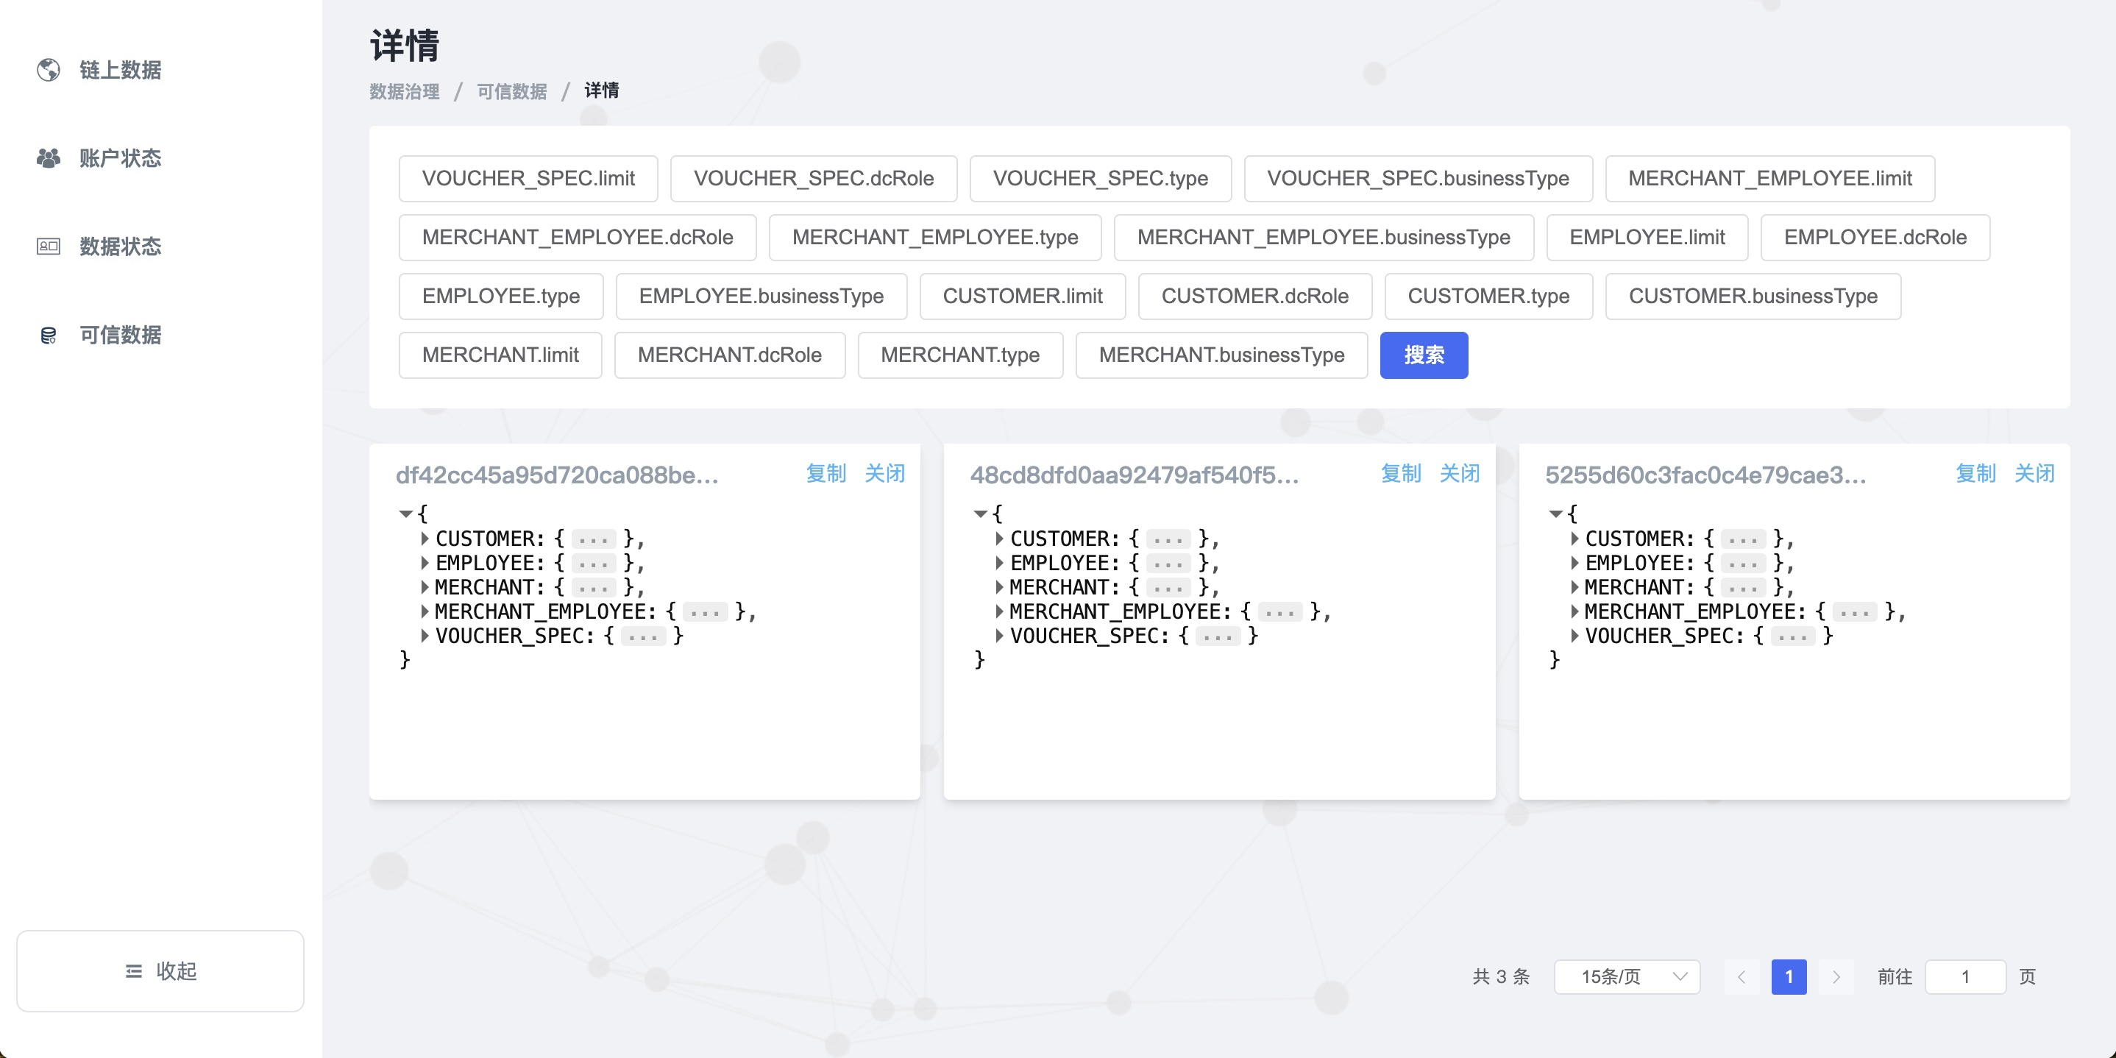The image size is (2116, 1058).
Task: Toggle the VOUCHER_SPEC.limit filter tag
Action: coord(528,178)
